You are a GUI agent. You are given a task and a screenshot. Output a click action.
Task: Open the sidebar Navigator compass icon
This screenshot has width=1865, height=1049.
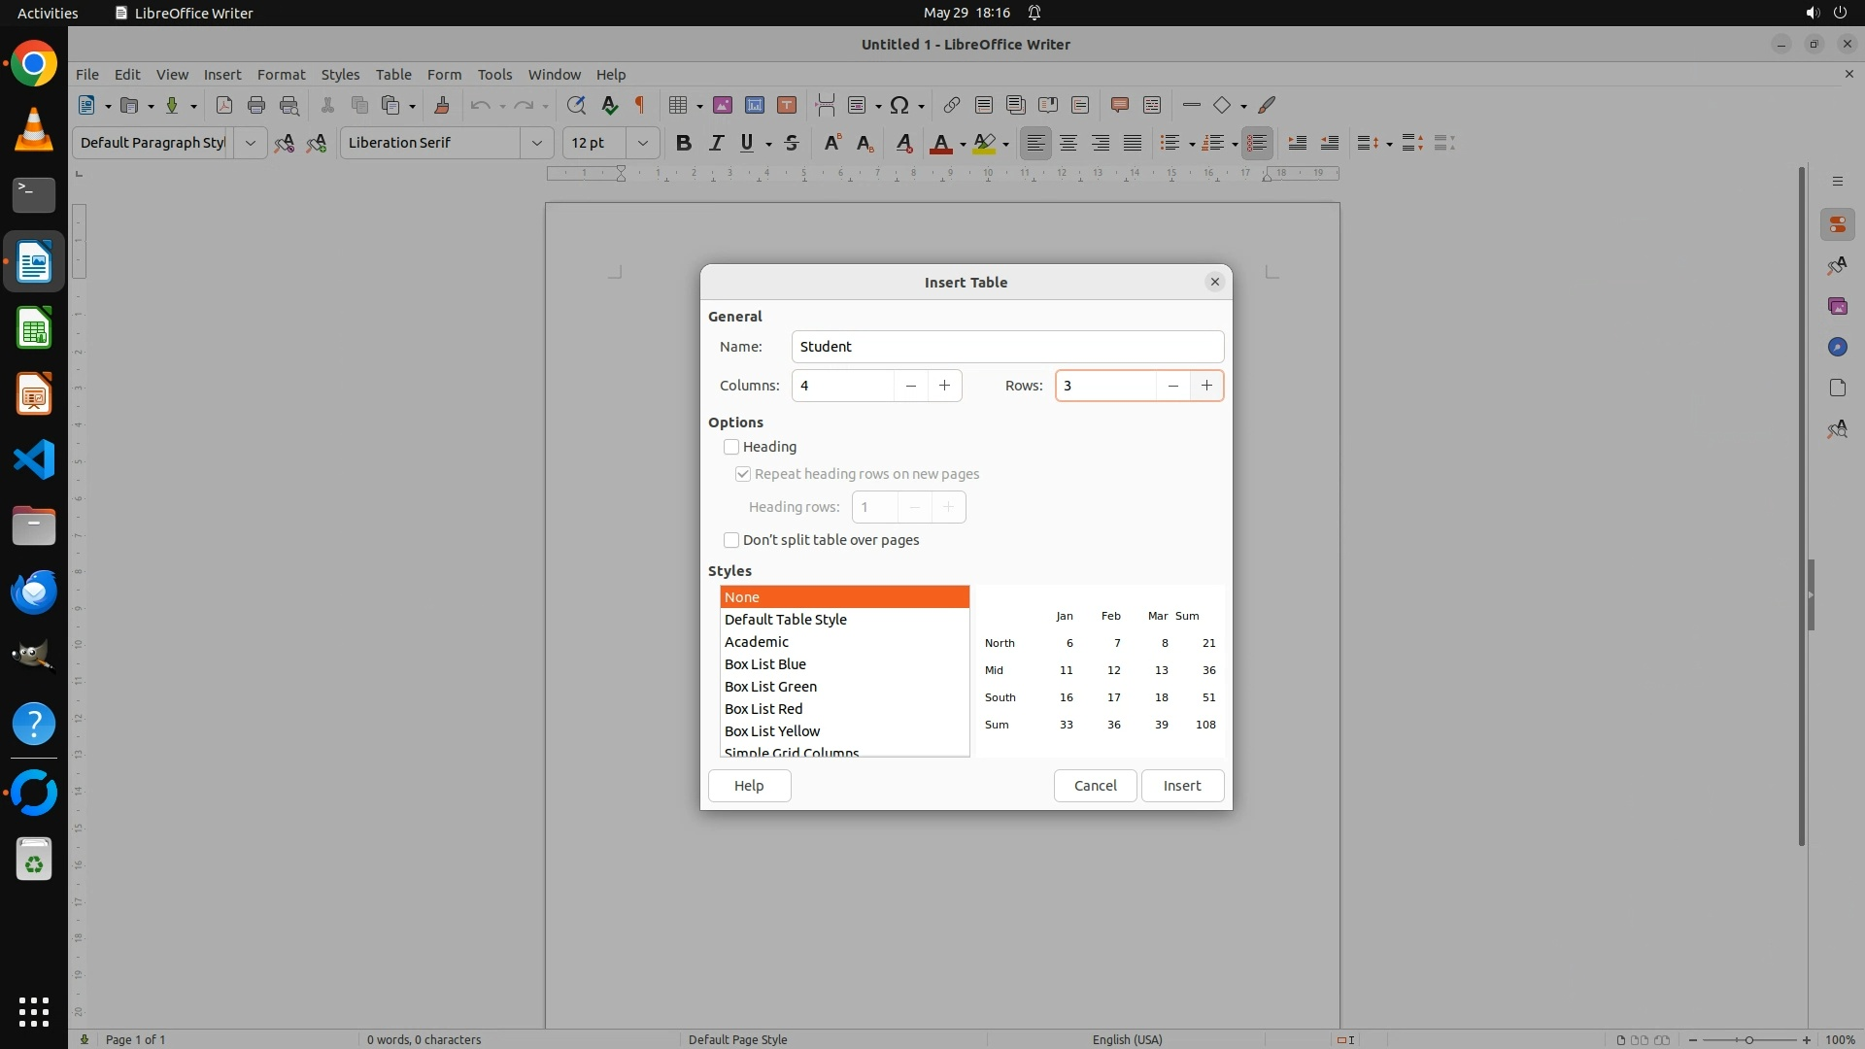[x=1837, y=347]
